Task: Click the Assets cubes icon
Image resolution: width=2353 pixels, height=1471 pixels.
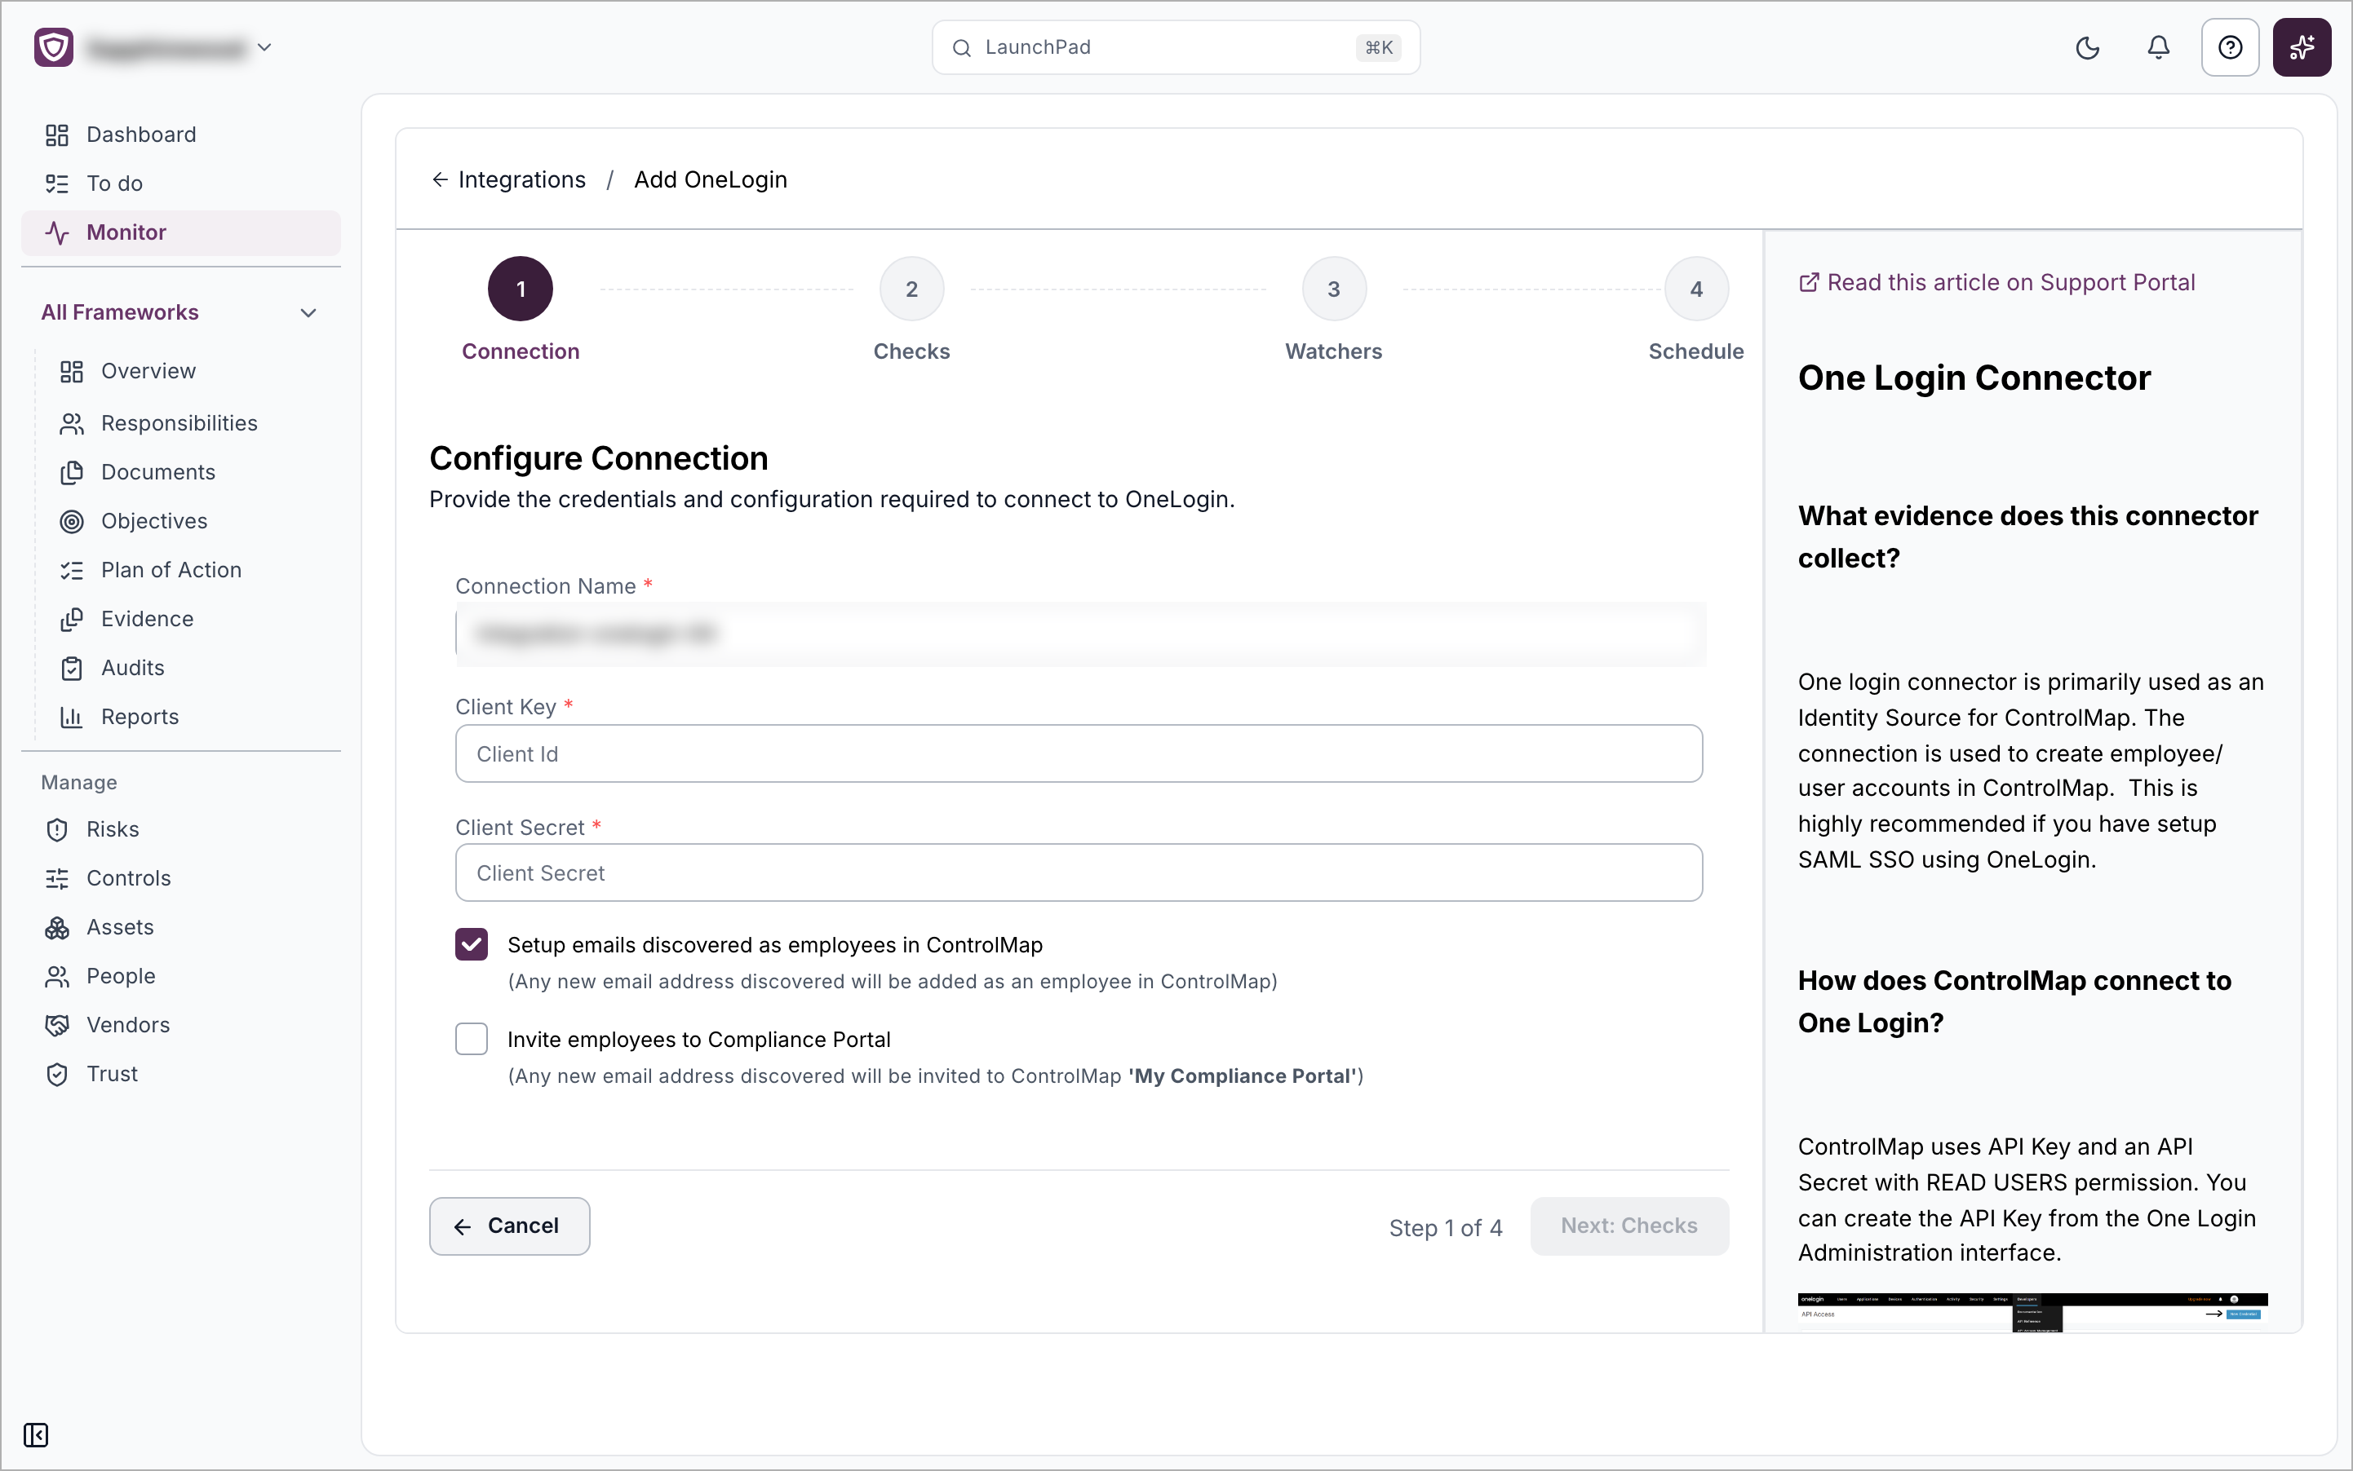Action: (57, 927)
